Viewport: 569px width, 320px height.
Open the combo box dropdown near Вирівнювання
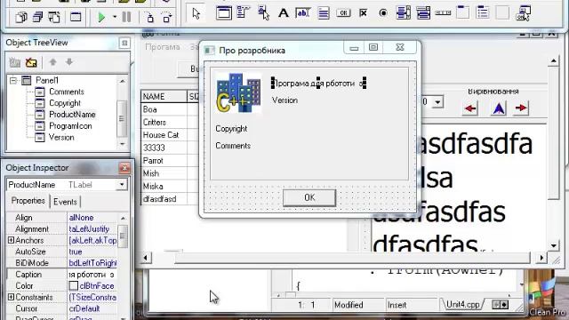click(x=437, y=102)
